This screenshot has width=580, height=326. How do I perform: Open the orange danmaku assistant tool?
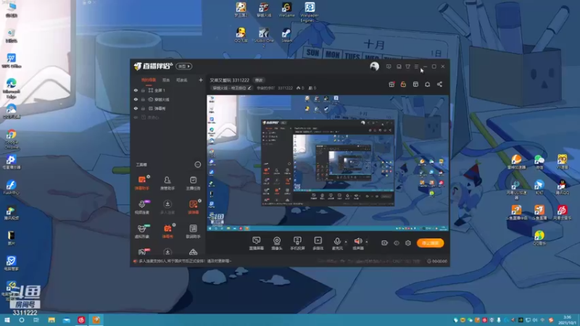pyautogui.click(x=141, y=183)
